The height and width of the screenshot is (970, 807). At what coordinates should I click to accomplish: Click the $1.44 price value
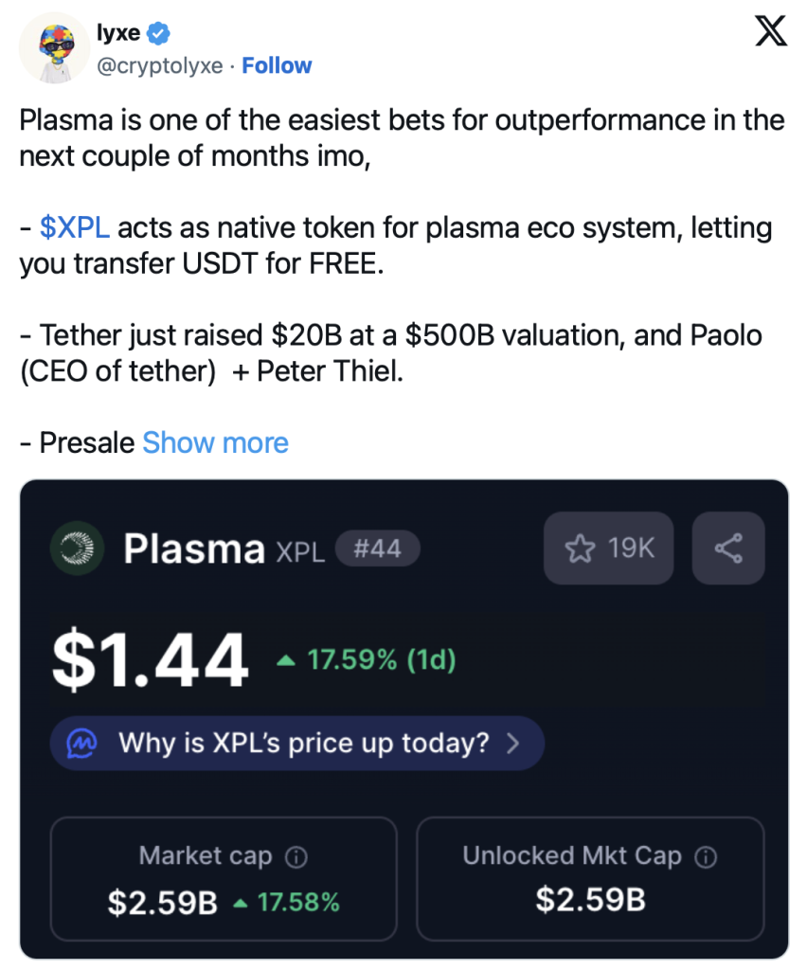pos(150,660)
